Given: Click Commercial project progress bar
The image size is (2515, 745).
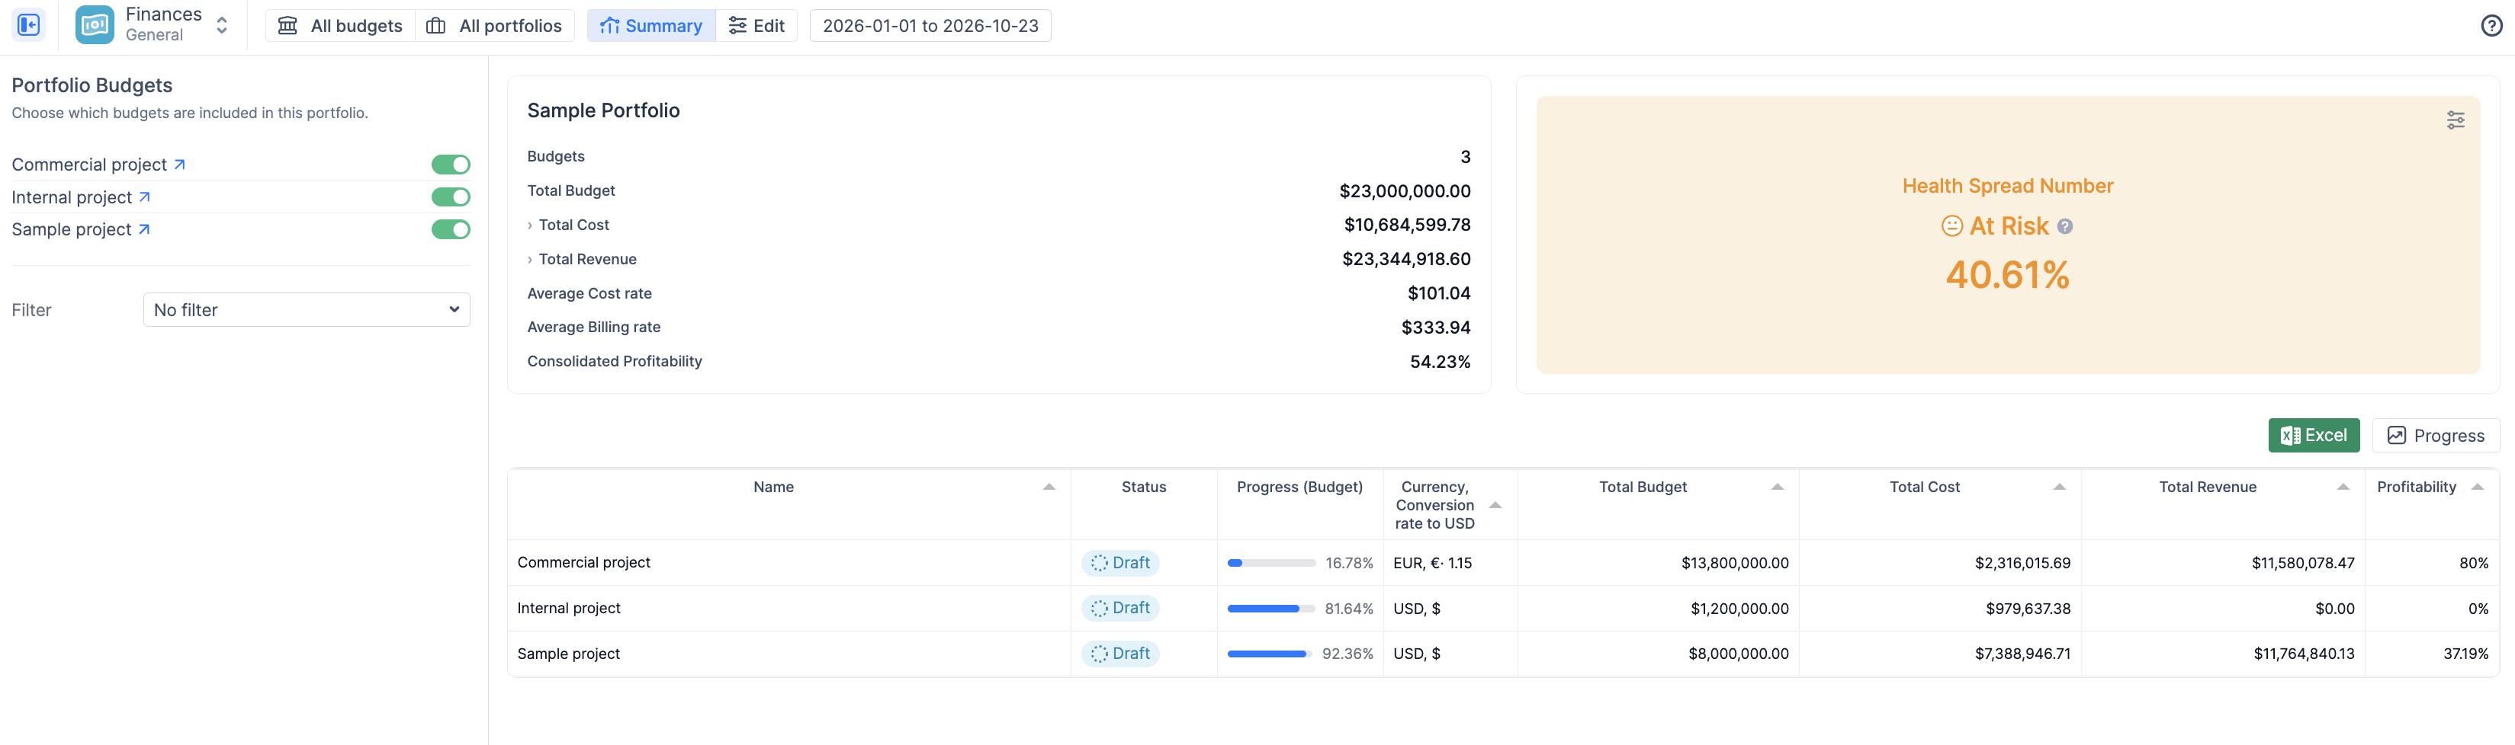Looking at the screenshot, I should [1270, 563].
